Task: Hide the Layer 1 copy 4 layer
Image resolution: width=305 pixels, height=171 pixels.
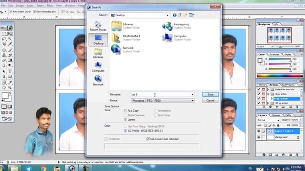Action: click(259, 131)
